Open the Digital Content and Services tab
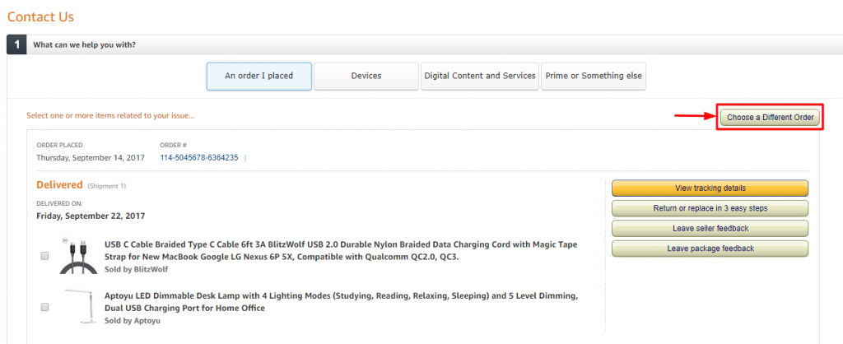 click(x=479, y=76)
